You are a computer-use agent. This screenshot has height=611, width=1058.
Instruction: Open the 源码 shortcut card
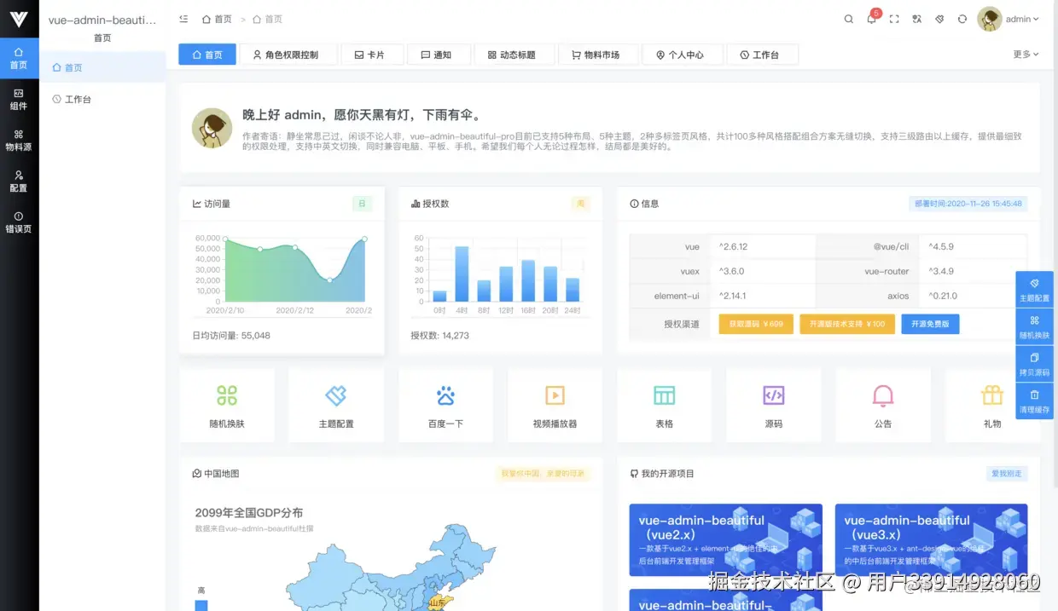[x=773, y=405]
